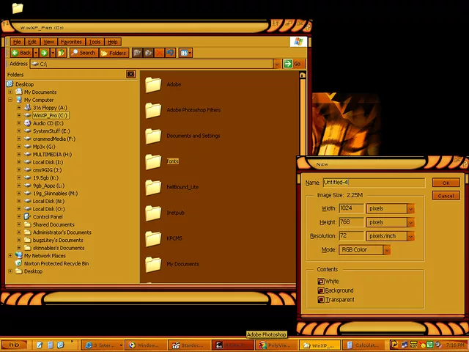Open the Back button history dropdown
The width and height of the screenshot is (469, 352).
coord(36,53)
